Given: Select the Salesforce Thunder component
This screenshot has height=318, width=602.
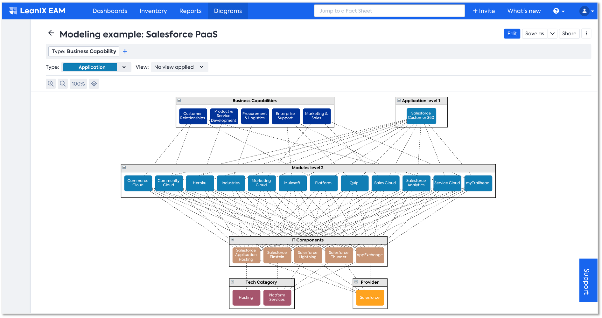Looking at the screenshot, I should tap(339, 255).
